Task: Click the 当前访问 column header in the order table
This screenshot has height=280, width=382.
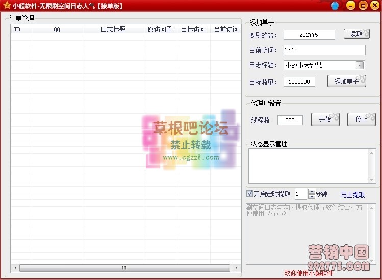Action: click(x=226, y=29)
